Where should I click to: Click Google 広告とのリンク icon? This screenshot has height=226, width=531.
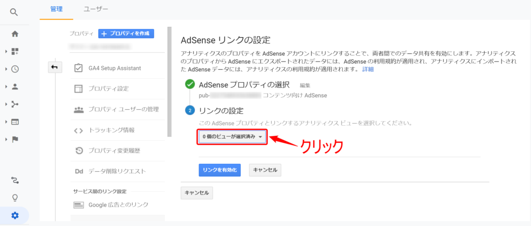coord(79,205)
